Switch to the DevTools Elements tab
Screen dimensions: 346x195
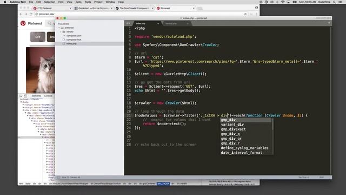36,96
